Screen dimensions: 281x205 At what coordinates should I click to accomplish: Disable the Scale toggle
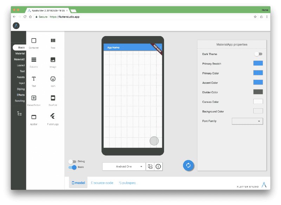(73, 168)
